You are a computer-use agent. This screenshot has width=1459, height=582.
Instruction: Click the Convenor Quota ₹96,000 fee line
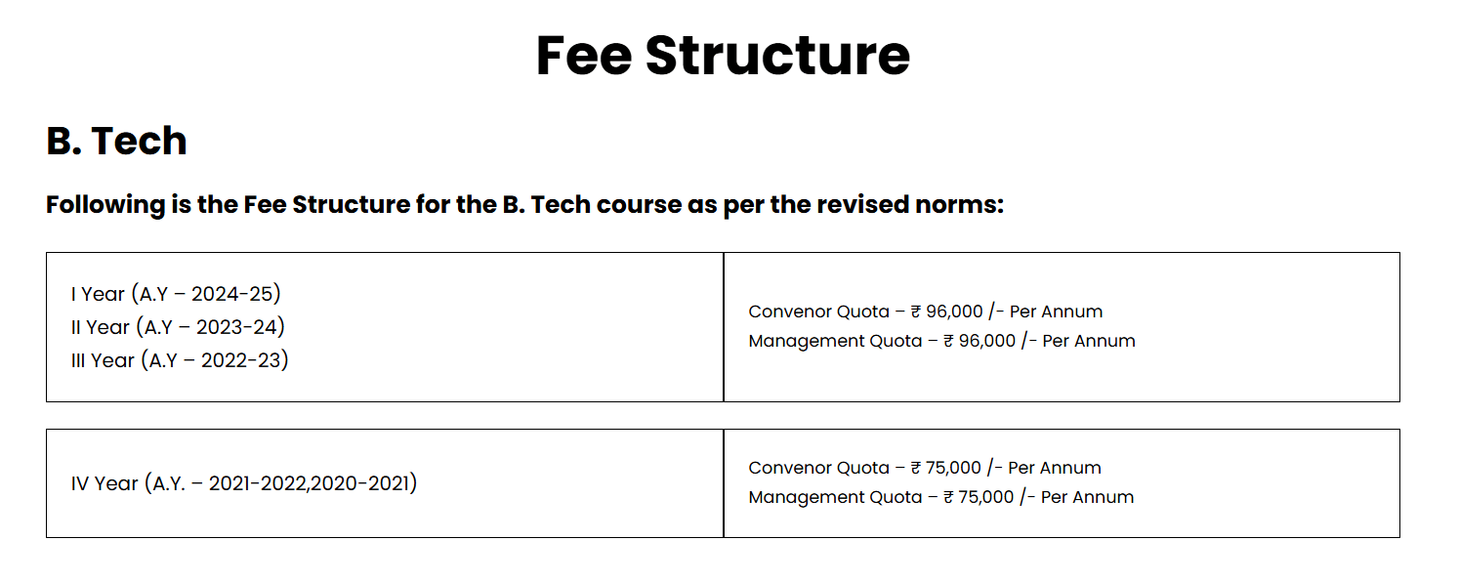tap(925, 312)
